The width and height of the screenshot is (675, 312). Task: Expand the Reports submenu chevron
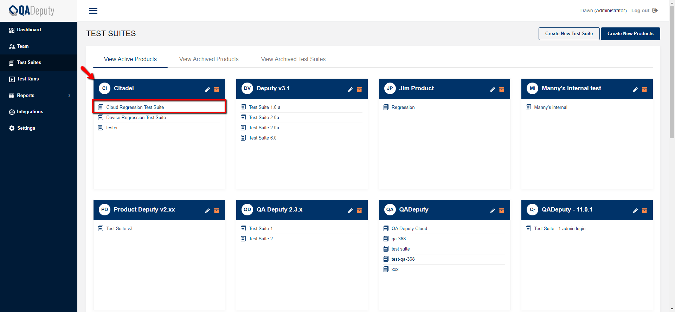point(69,96)
